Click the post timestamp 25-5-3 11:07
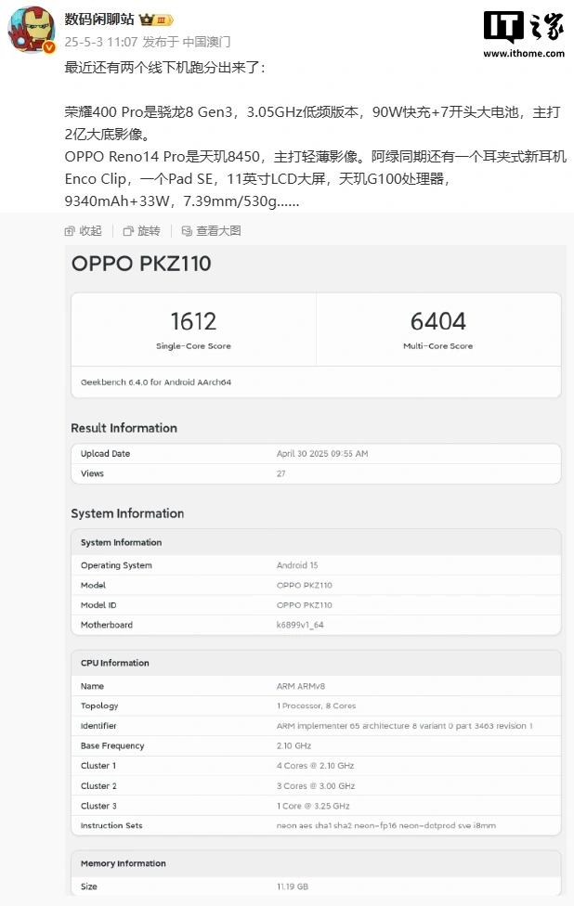Viewport: 574px width, 906px height. pyautogui.click(x=101, y=42)
